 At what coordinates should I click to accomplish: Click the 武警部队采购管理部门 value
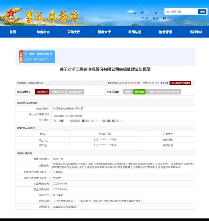66,207
